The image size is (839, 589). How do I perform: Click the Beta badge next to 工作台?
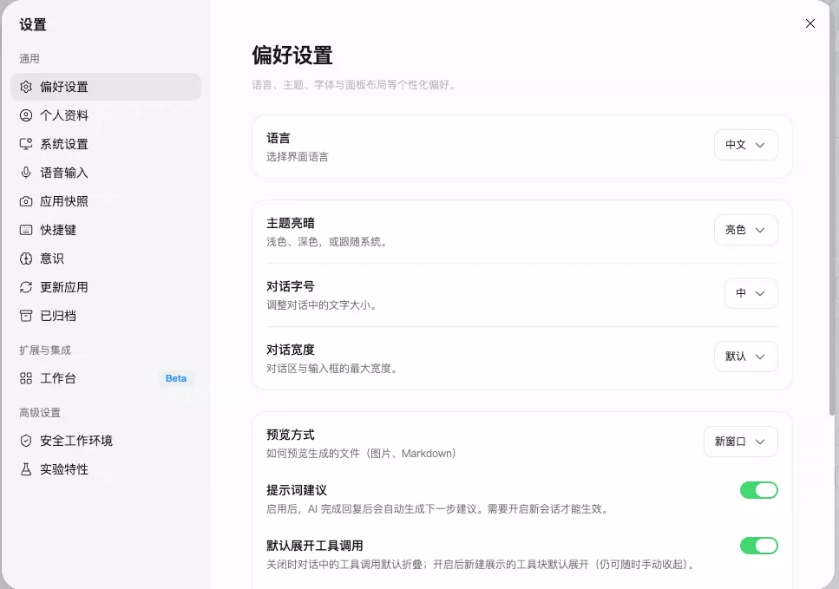[176, 378]
